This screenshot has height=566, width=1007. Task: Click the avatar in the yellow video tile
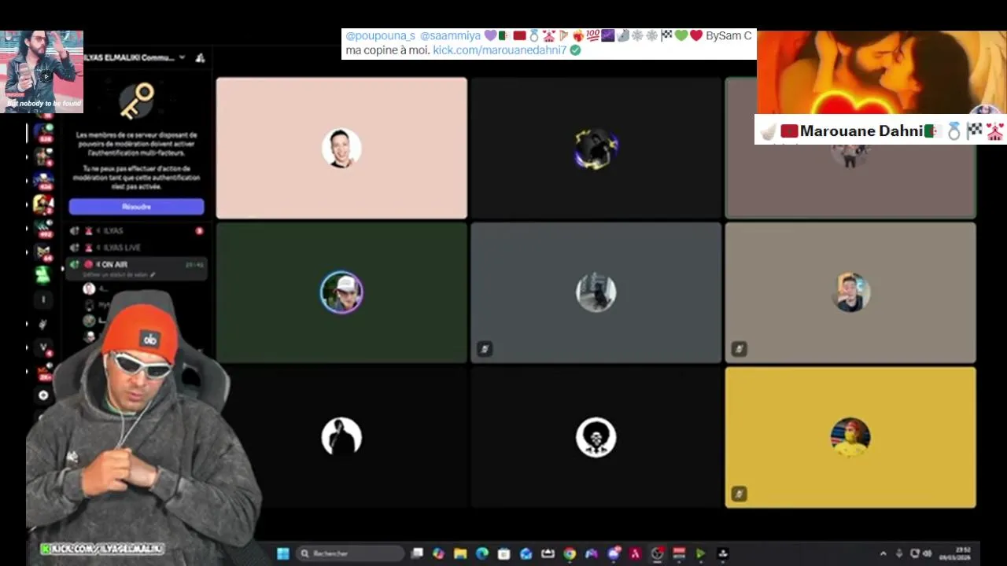tap(850, 437)
